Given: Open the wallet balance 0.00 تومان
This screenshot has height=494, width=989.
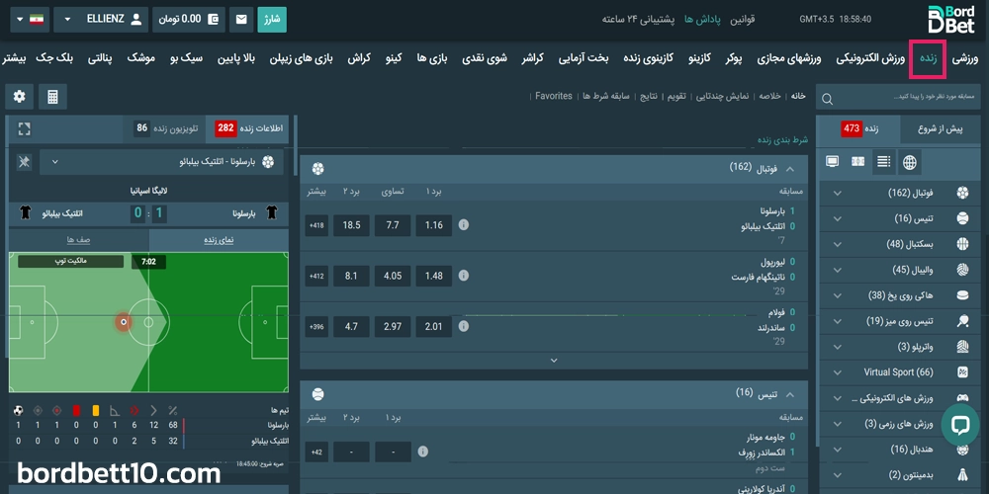Looking at the screenshot, I should point(189,20).
